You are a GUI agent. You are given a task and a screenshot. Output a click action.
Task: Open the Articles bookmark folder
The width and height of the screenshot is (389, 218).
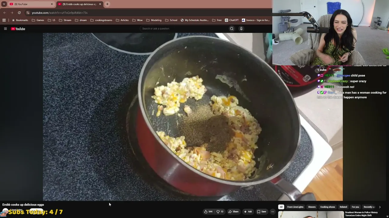point(122,20)
